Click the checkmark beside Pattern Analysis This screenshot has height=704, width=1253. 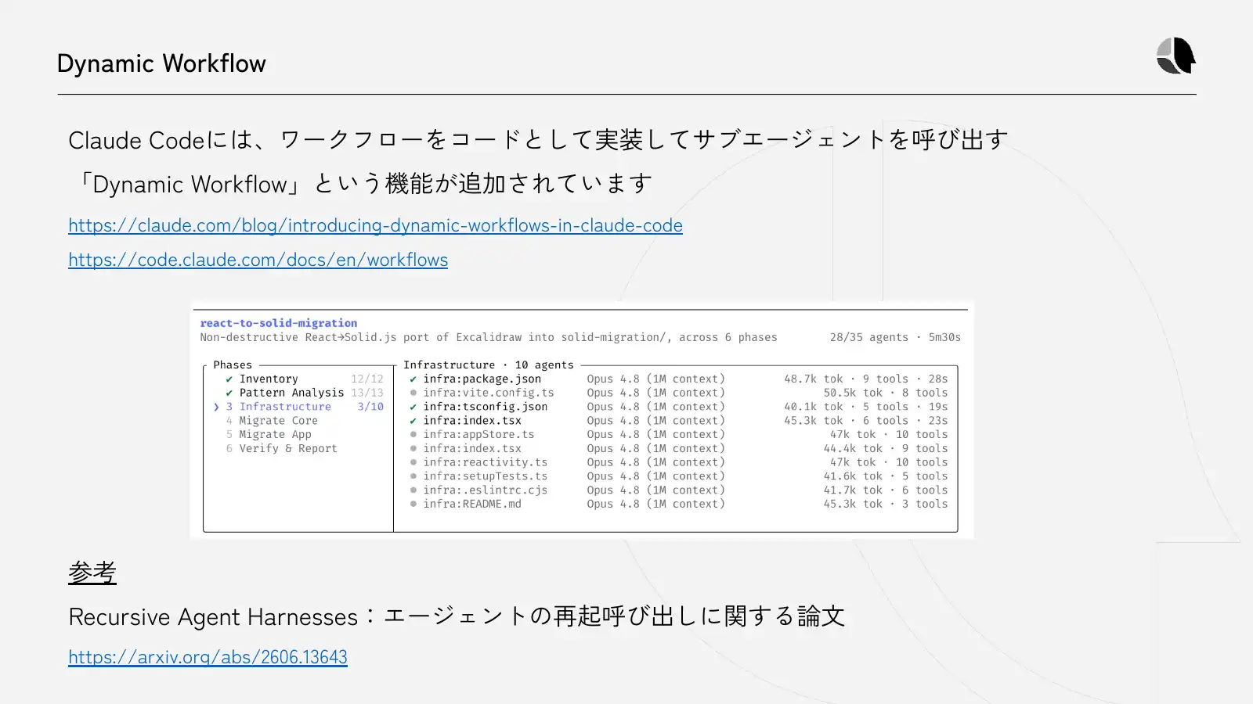coord(229,393)
